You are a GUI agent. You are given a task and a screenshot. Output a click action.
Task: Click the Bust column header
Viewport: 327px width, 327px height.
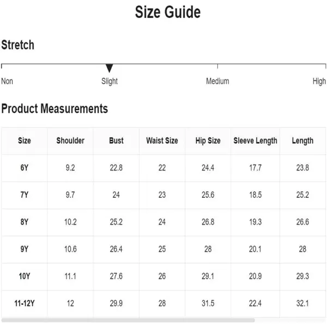(x=117, y=141)
